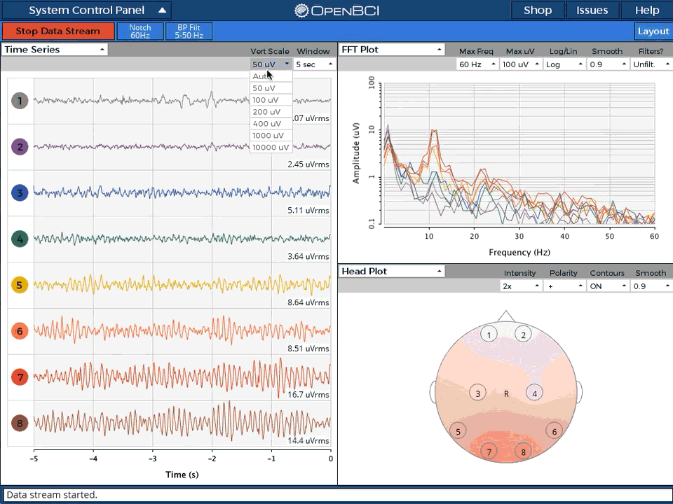Open the Smooth 0.9 dropdown in FFT Plot
Viewport: 673px width, 504px height.
point(606,64)
